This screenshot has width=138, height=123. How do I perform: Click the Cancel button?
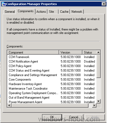[73, 117]
